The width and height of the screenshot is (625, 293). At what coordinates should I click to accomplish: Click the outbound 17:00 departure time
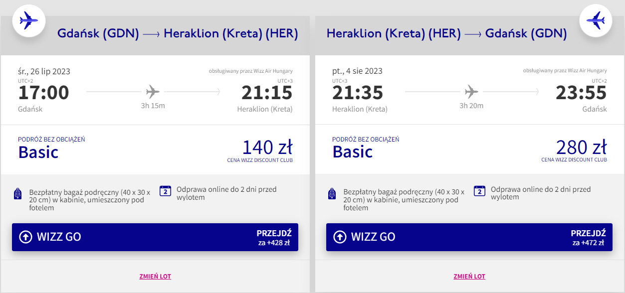pyautogui.click(x=44, y=93)
